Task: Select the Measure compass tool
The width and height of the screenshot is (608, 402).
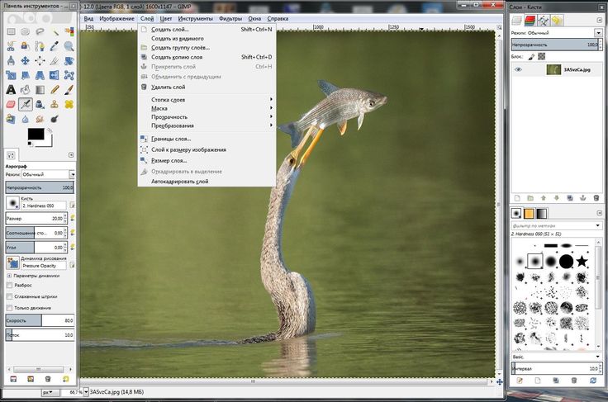Action: click(11, 61)
